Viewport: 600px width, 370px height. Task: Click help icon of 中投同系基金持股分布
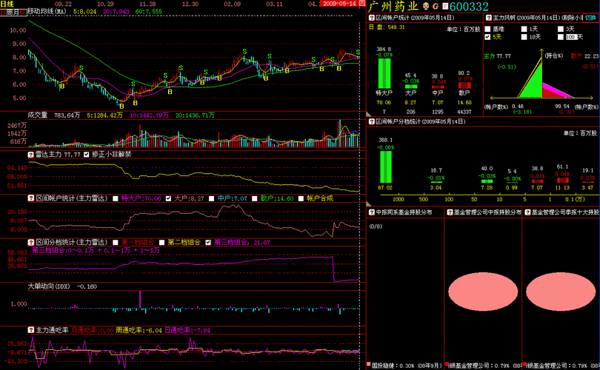click(x=371, y=212)
